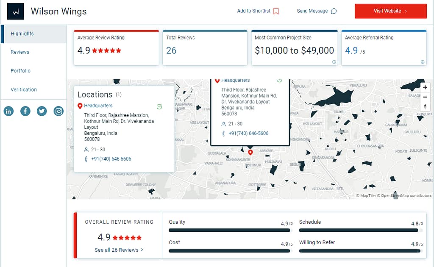The height and width of the screenshot is (267, 434).
Task: Click the red map location pin
Action: point(250,152)
